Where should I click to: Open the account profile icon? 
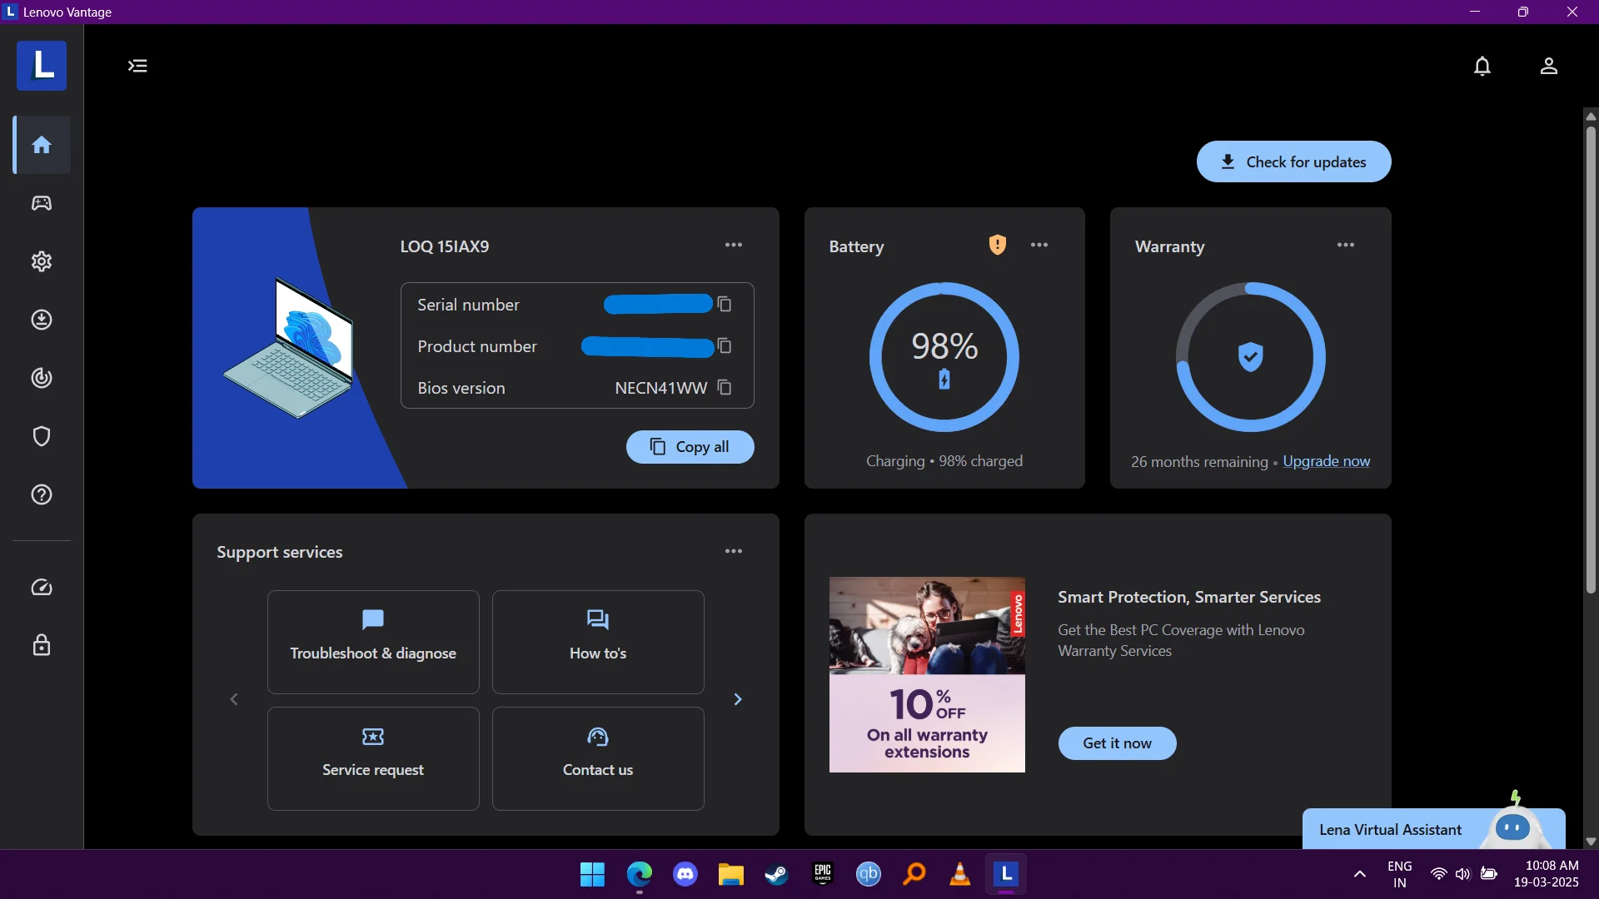(1549, 66)
